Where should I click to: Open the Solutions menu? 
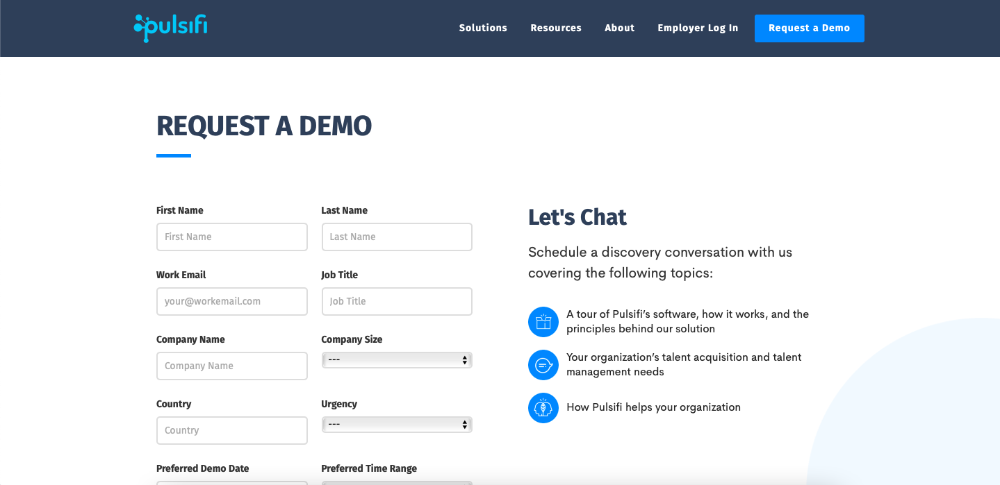(x=483, y=28)
